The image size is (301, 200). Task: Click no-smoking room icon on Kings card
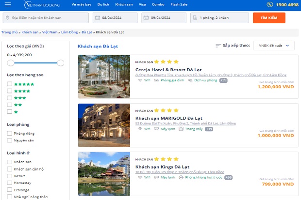coord(181,177)
